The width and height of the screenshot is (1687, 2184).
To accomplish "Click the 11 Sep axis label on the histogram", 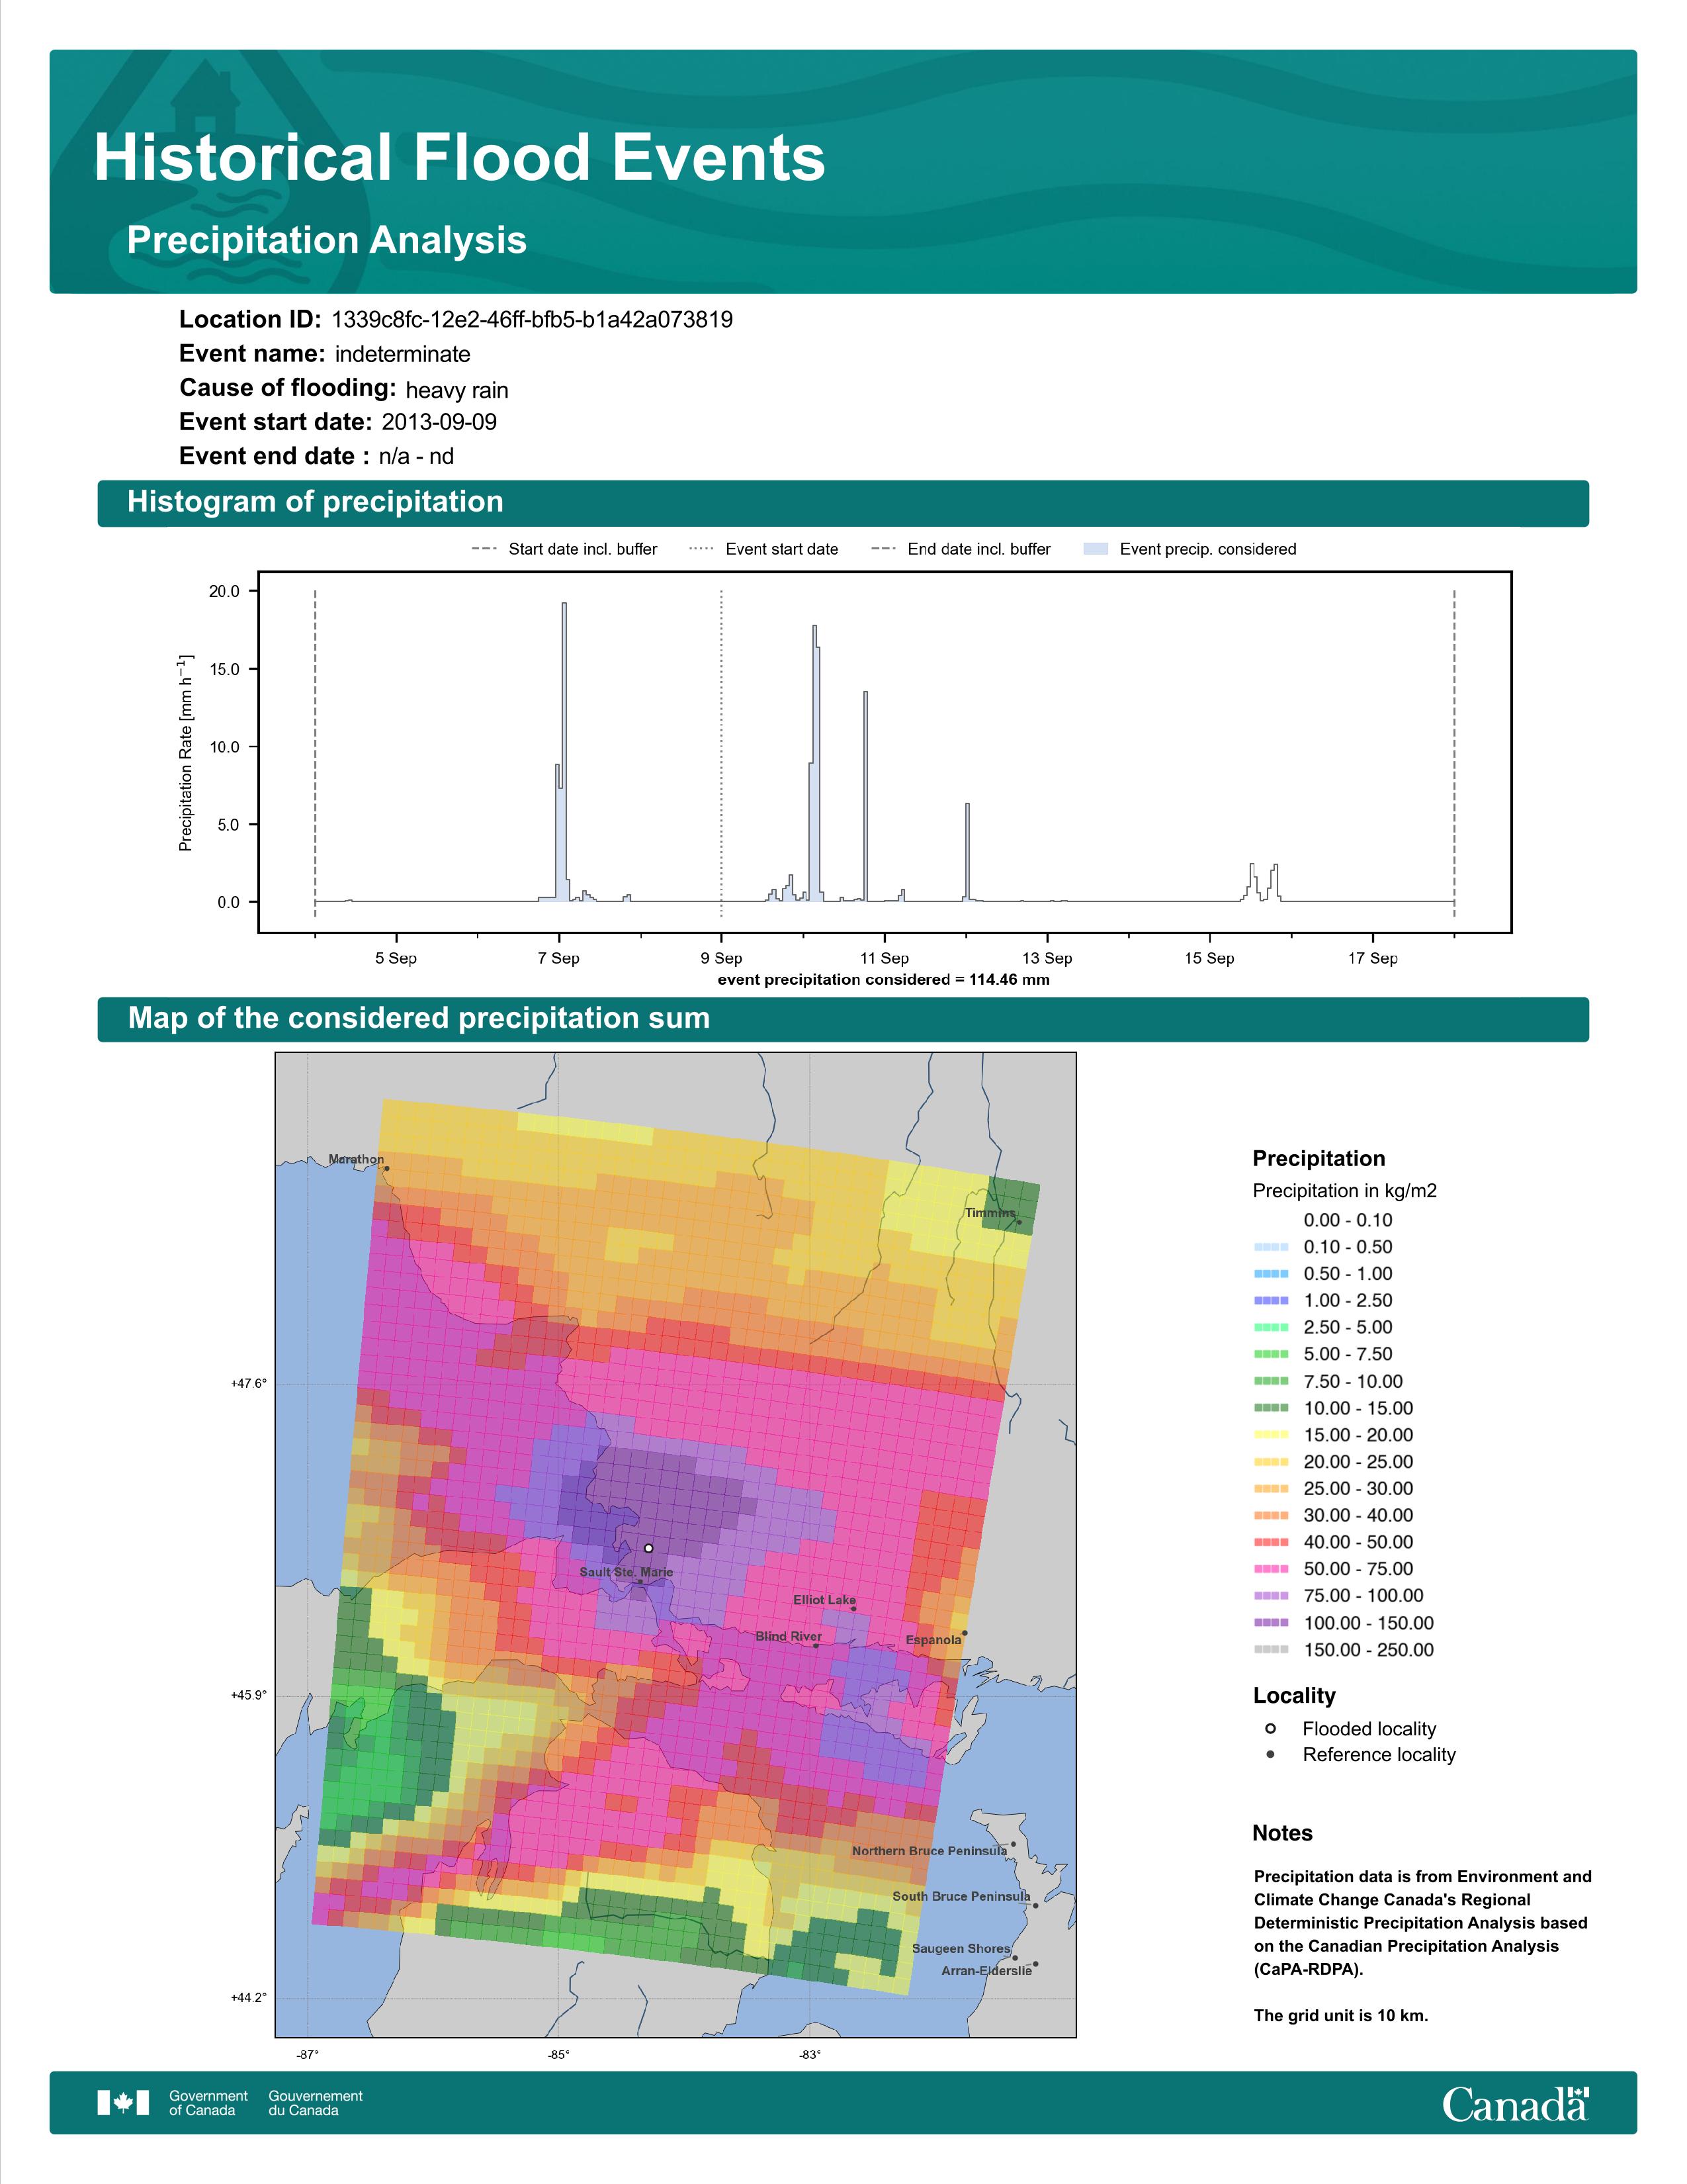I will coord(885,958).
